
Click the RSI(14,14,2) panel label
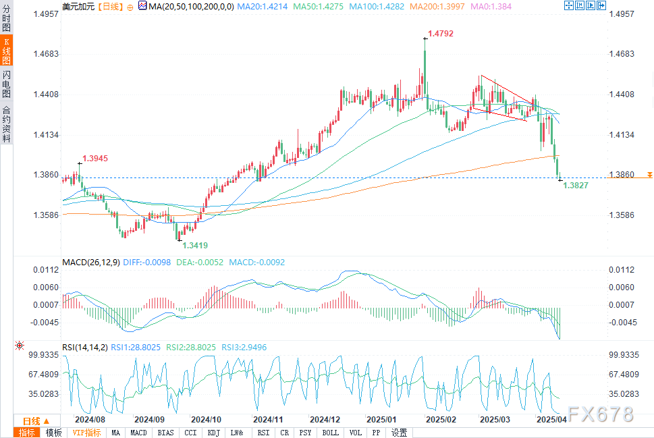[85, 348]
